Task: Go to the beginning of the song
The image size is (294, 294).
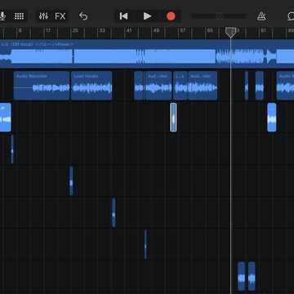Action: click(123, 16)
